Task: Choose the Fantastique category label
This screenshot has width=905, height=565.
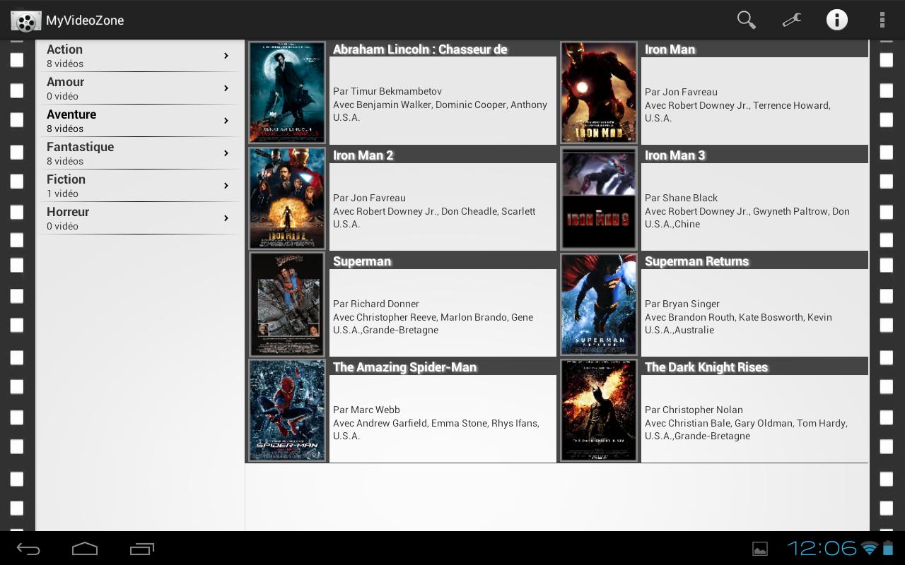Action: [x=80, y=147]
